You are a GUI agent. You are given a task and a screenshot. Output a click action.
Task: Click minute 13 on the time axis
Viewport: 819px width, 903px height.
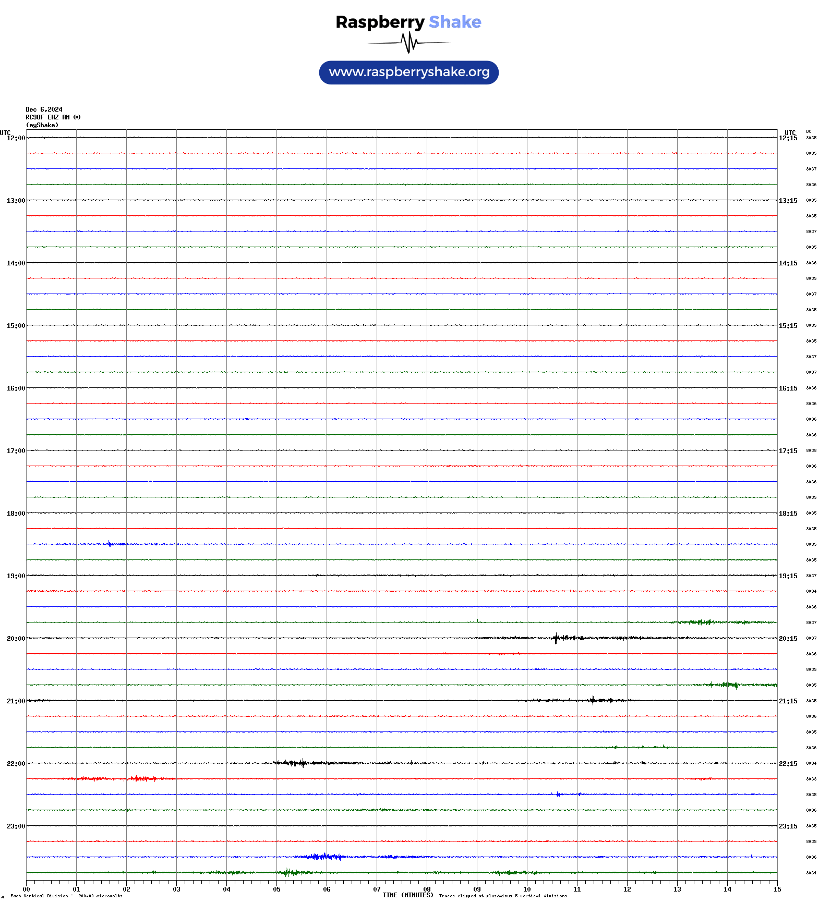677,889
